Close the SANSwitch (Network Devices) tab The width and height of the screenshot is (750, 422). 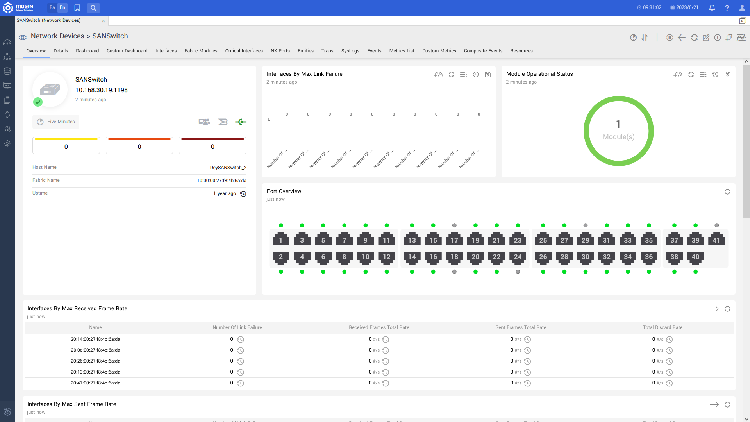click(x=104, y=21)
